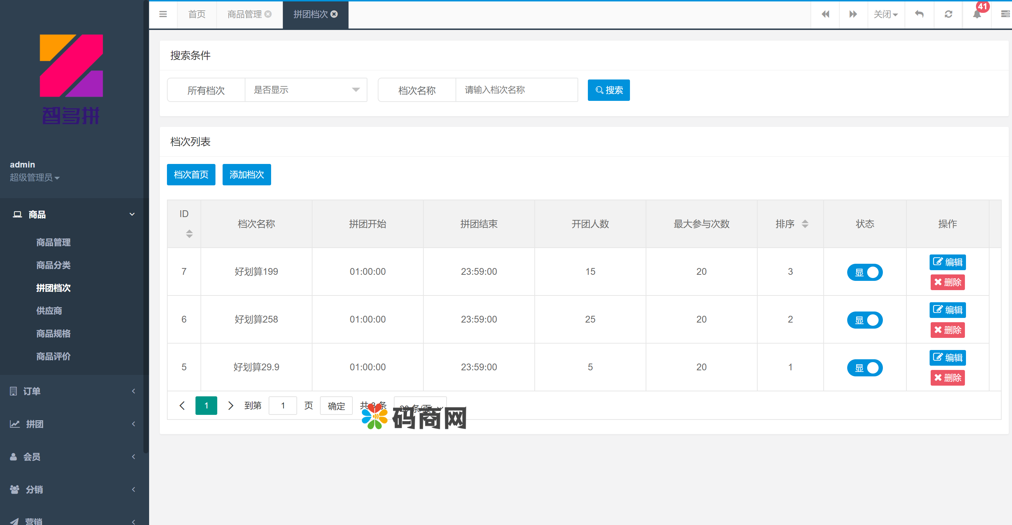Toggle display switch for 好划算29.9

864,367
